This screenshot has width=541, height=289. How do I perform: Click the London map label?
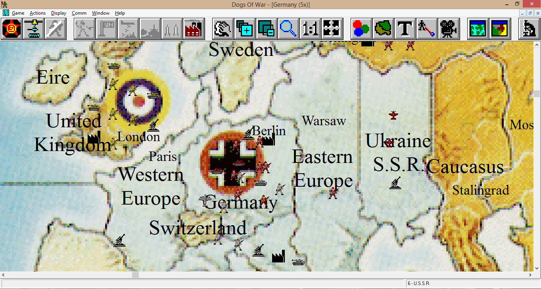pyautogui.click(x=139, y=137)
